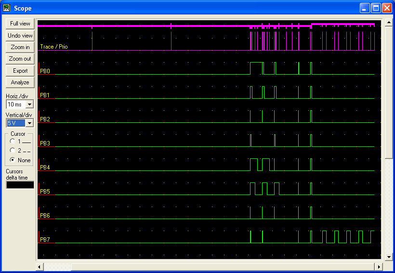395x273 pixels.
Task: Click the vertical scrollbar down arrow
Action: tap(389, 257)
